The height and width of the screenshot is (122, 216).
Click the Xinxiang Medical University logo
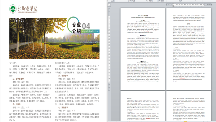[x=13, y=9]
